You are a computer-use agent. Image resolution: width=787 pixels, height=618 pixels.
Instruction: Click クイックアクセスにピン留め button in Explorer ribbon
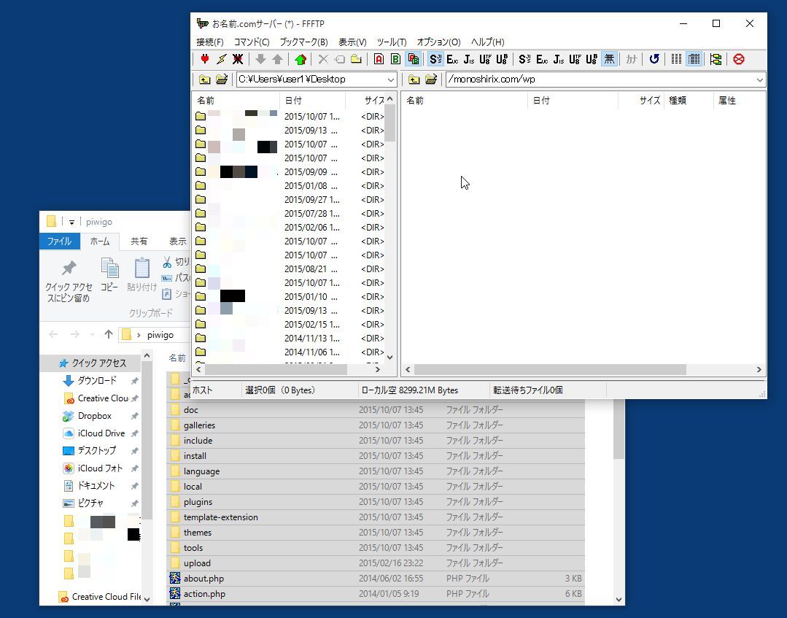[69, 281]
